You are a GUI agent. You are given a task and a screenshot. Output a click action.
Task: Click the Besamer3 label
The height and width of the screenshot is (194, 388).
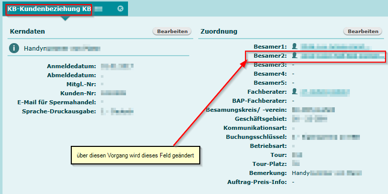coord(270,65)
